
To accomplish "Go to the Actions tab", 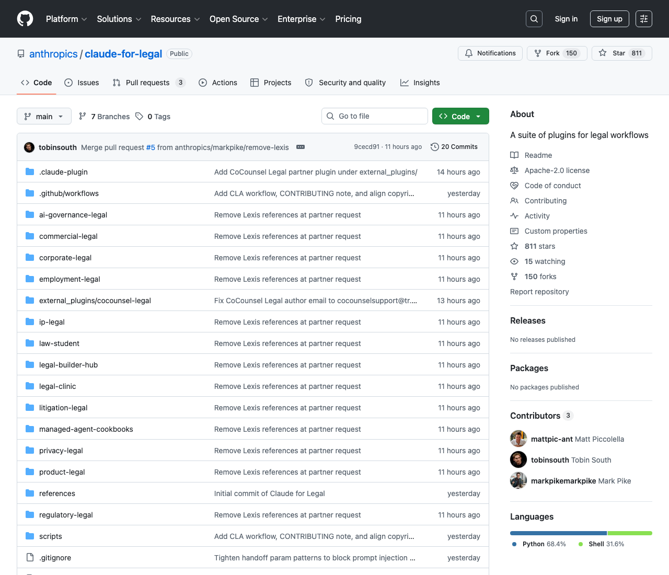I will point(218,83).
